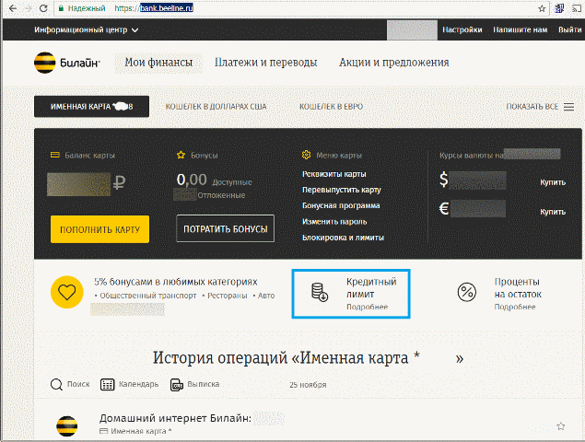The image size is (585, 442).
Task: Click the Кредитный лимит title
Action: pos(371,288)
